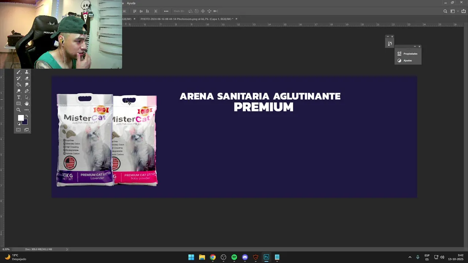Expand the document info status arrow
Viewport: 468px width, 263px height.
click(67, 249)
